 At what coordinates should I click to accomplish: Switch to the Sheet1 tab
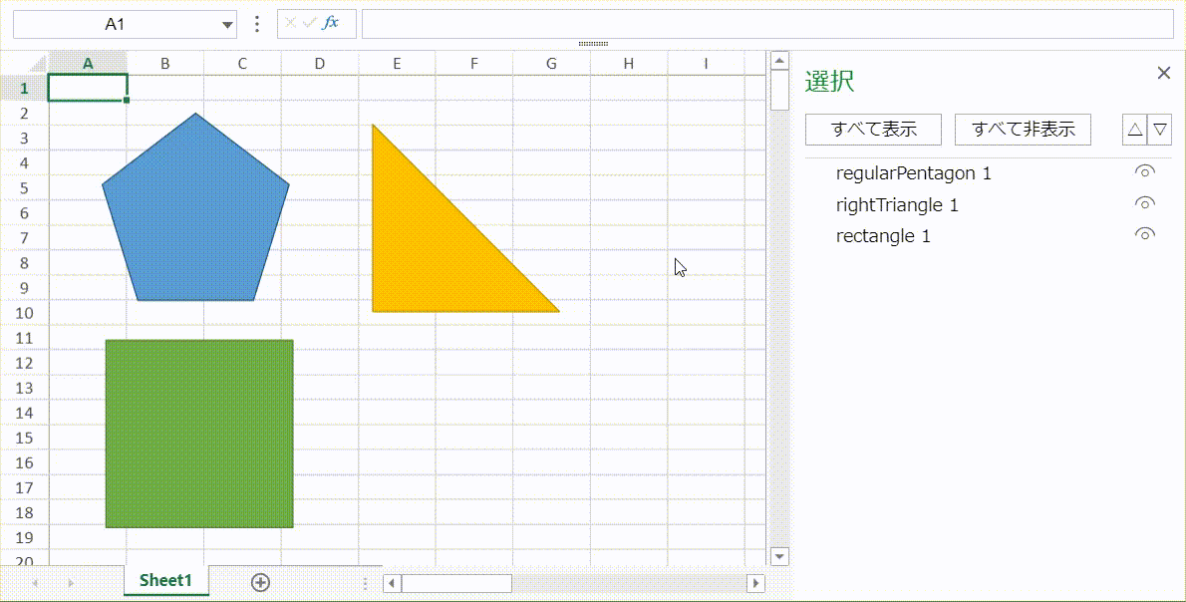(x=165, y=581)
